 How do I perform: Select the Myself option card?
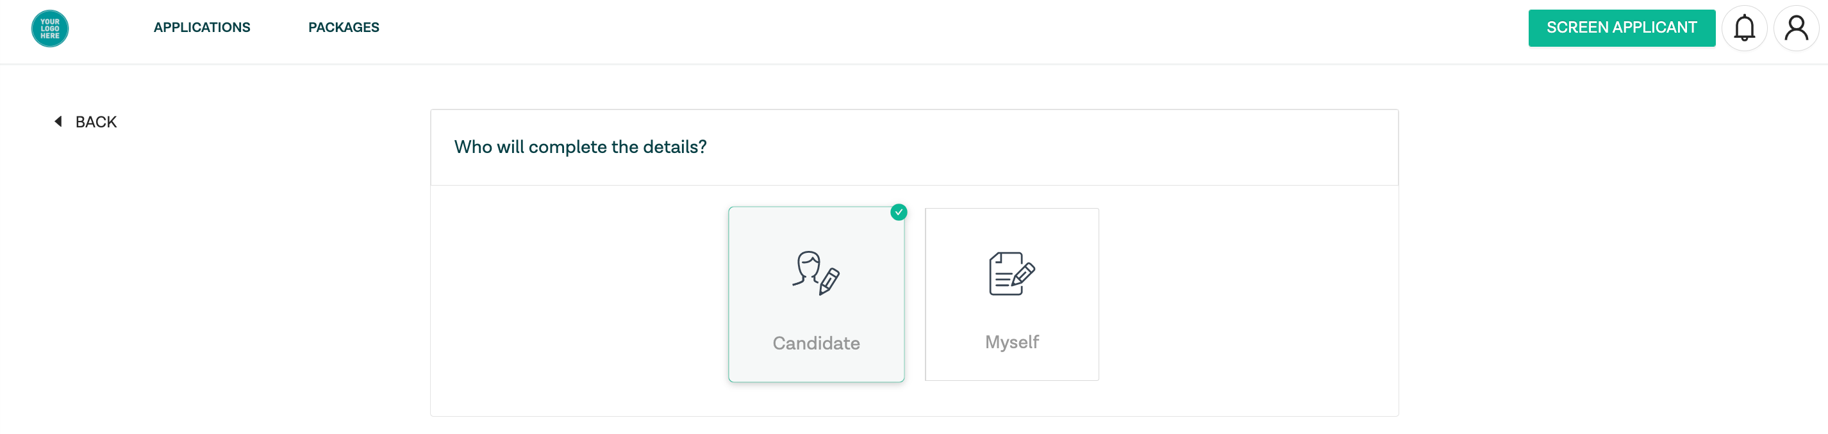1012,294
